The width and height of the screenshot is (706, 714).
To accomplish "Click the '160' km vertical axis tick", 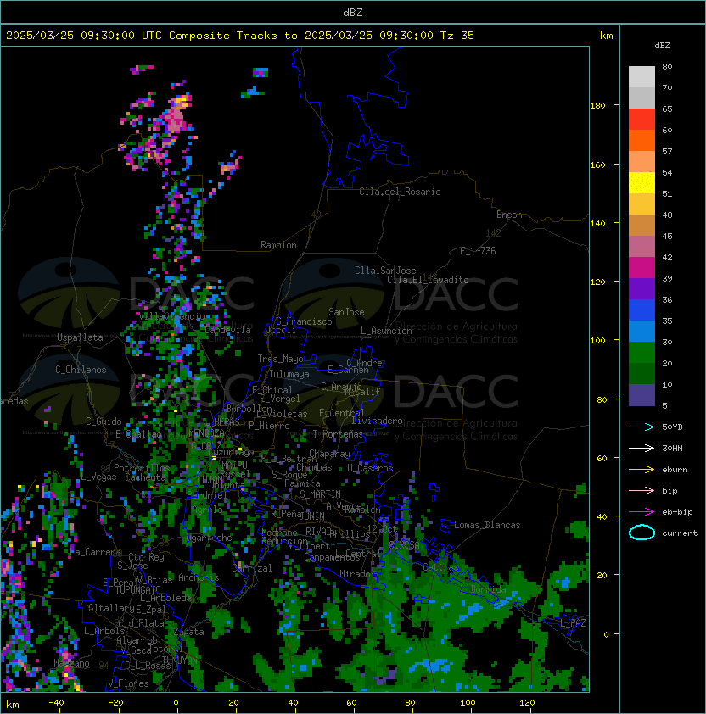I will tap(597, 165).
